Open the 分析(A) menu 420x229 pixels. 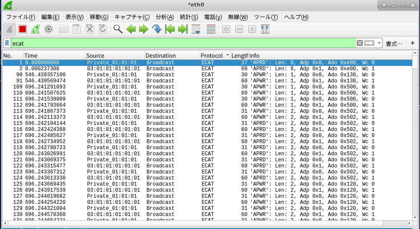tap(165, 17)
